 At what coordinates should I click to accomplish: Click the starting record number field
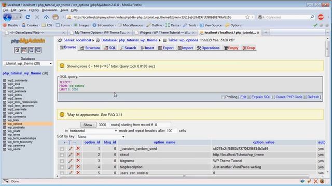coord(162,125)
